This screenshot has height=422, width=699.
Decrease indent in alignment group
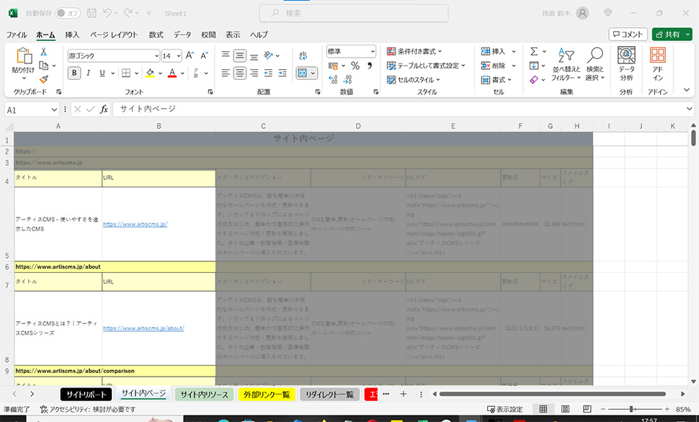(x=268, y=73)
